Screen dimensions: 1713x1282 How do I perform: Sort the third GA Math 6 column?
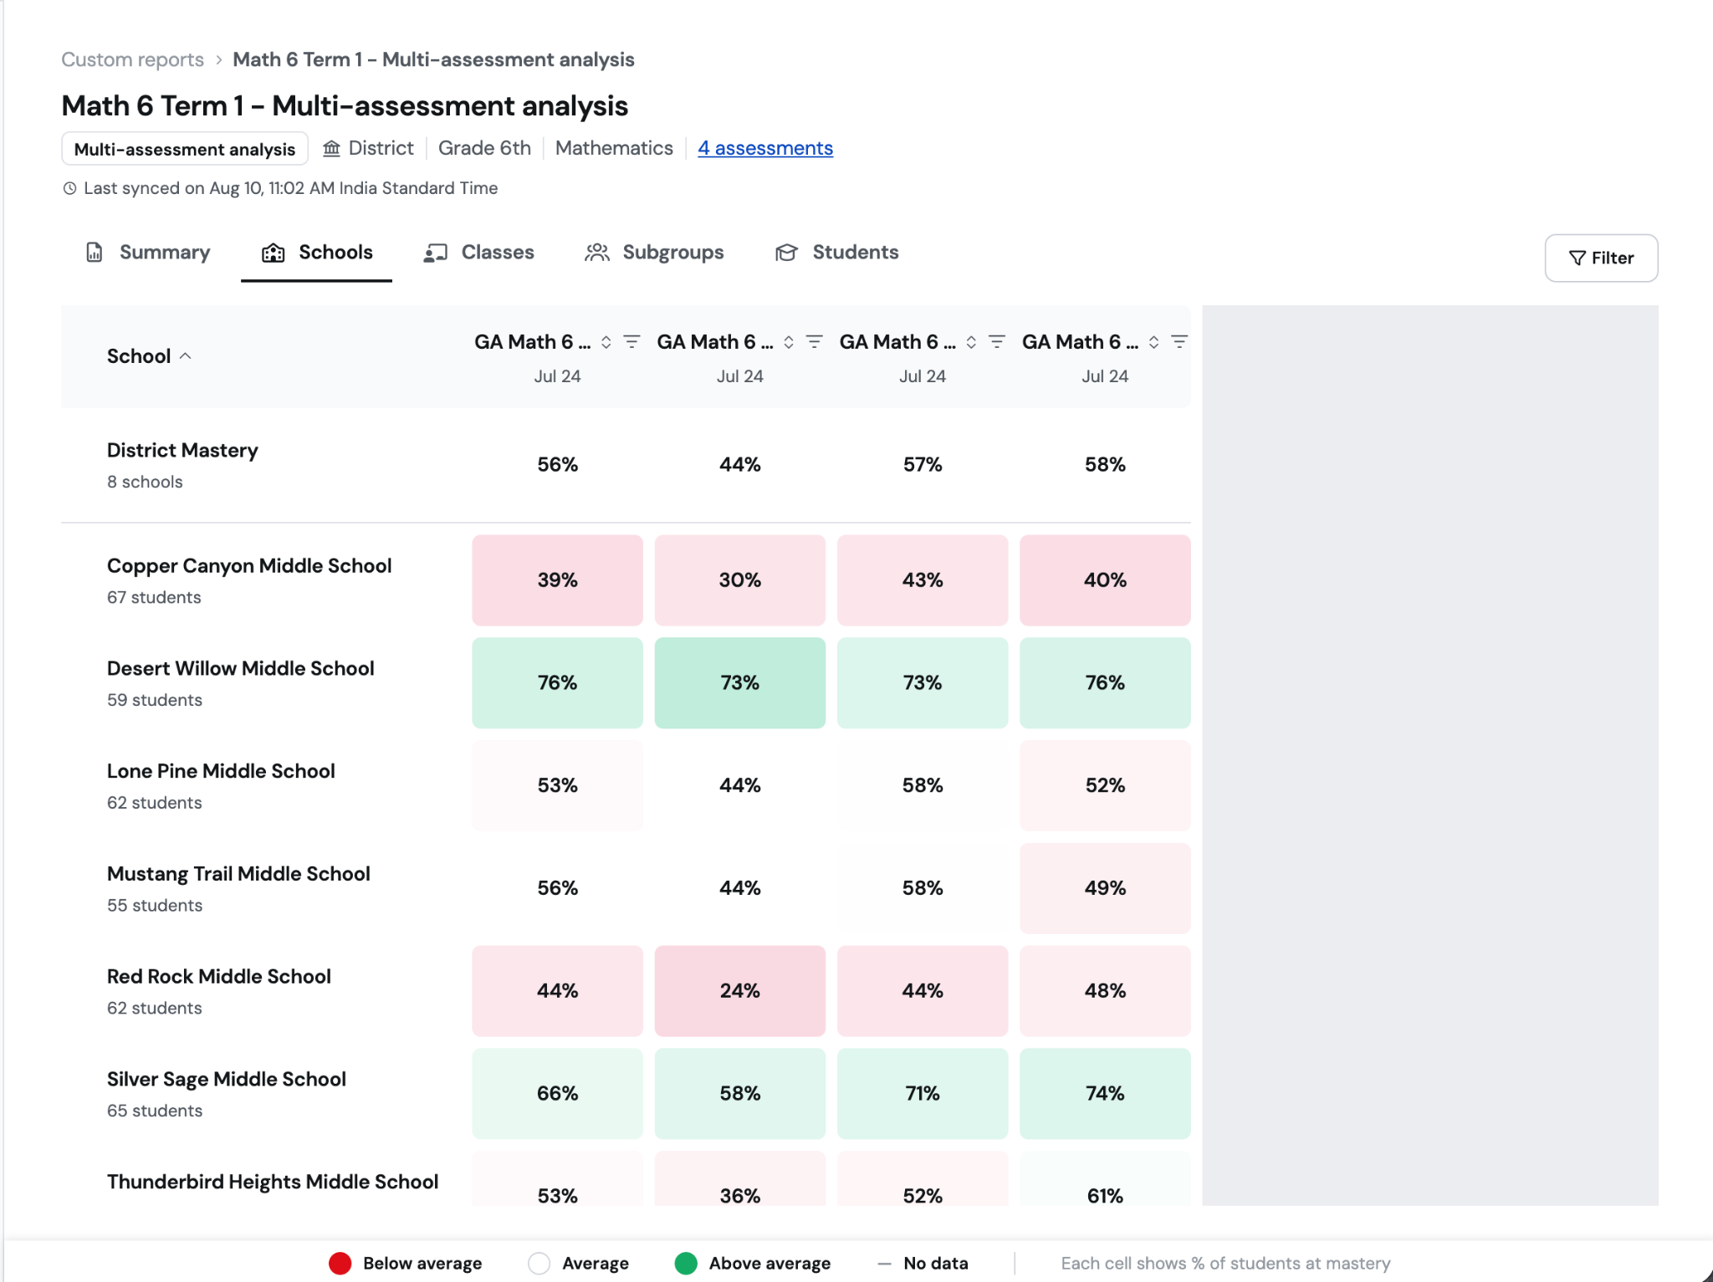coord(971,342)
